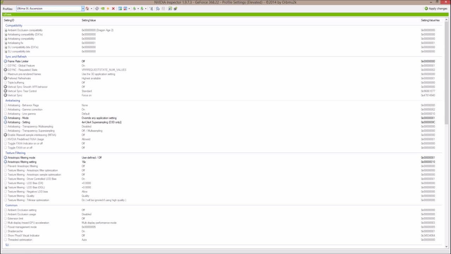Click the gear icon beside Enable Maxwell sample interleaving
This screenshot has height=254, width=451.
(5, 135)
